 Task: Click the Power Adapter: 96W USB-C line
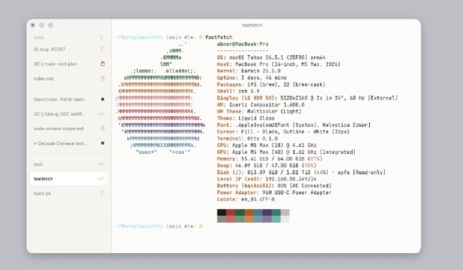click(274, 193)
